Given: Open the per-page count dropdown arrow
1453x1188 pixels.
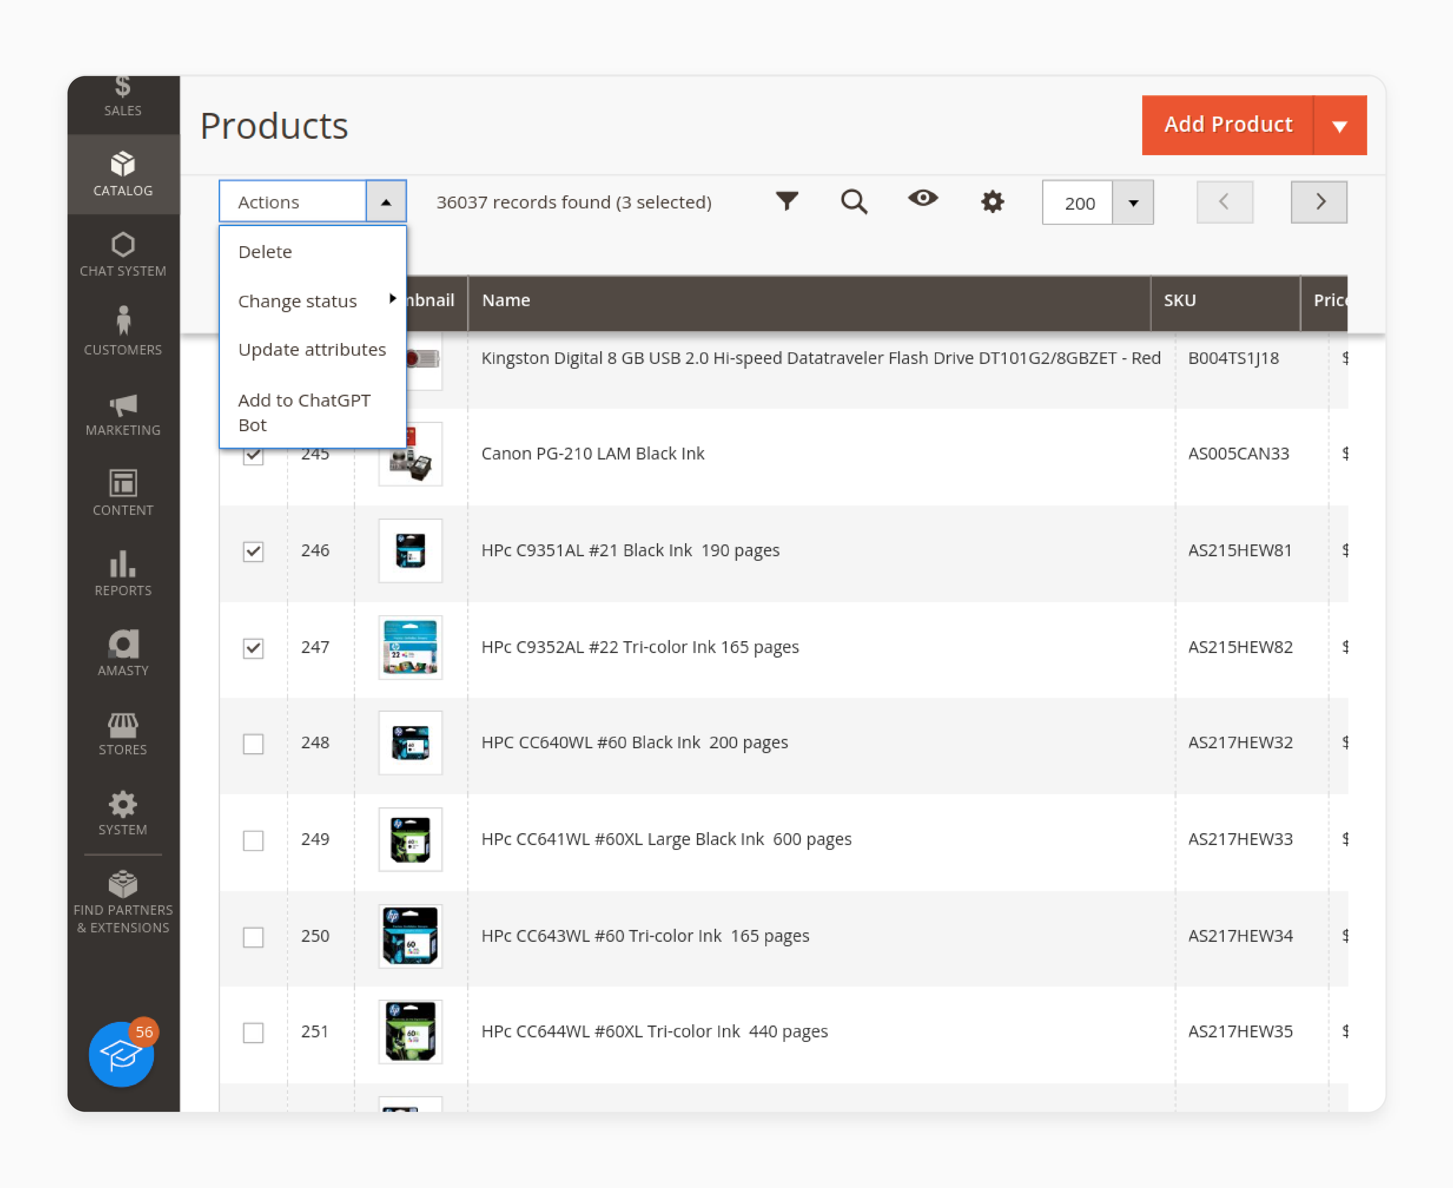Looking at the screenshot, I should 1133,203.
